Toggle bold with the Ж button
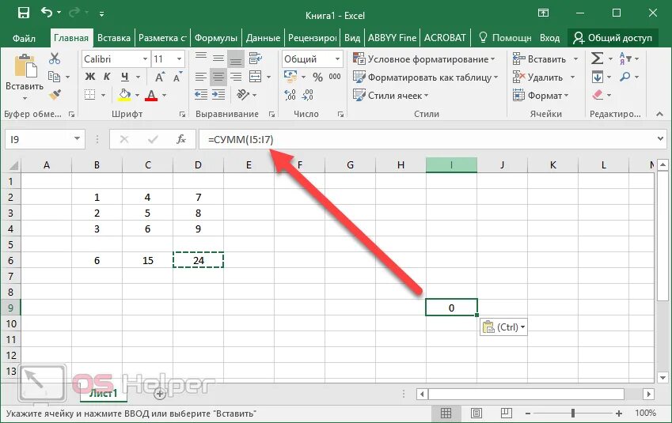Viewport: 672px width, 423px height. tap(90, 77)
